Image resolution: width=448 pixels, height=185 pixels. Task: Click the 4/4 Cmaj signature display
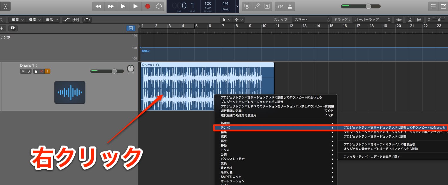pyautogui.click(x=225, y=6)
